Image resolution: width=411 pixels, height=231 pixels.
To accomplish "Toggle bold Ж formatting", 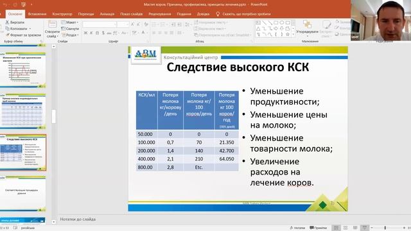I will [85, 33].
